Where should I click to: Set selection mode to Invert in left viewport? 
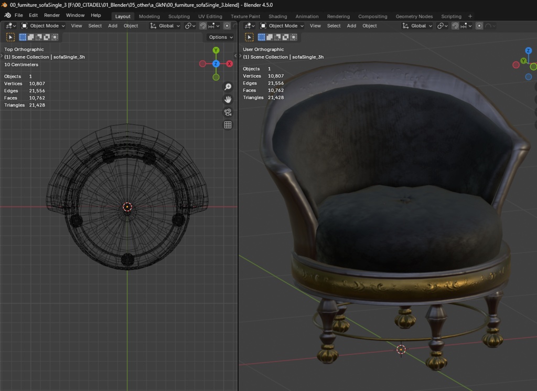[x=47, y=37]
